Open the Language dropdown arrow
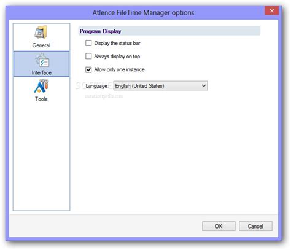The height and width of the screenshot is (250, 291). pyautogui.click(x=204, y=86)
